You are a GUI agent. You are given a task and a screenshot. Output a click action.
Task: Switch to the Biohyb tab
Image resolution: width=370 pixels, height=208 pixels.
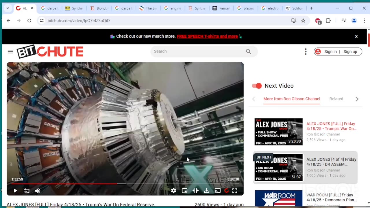pos(99,8)
